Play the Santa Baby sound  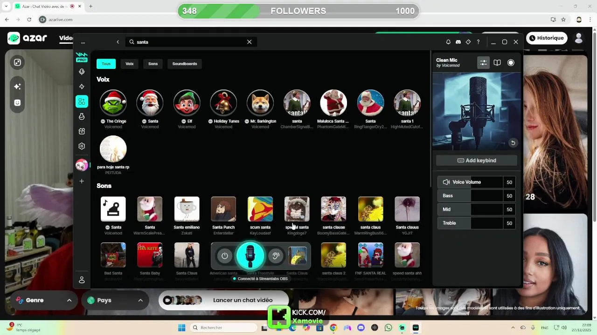[150, 255]
